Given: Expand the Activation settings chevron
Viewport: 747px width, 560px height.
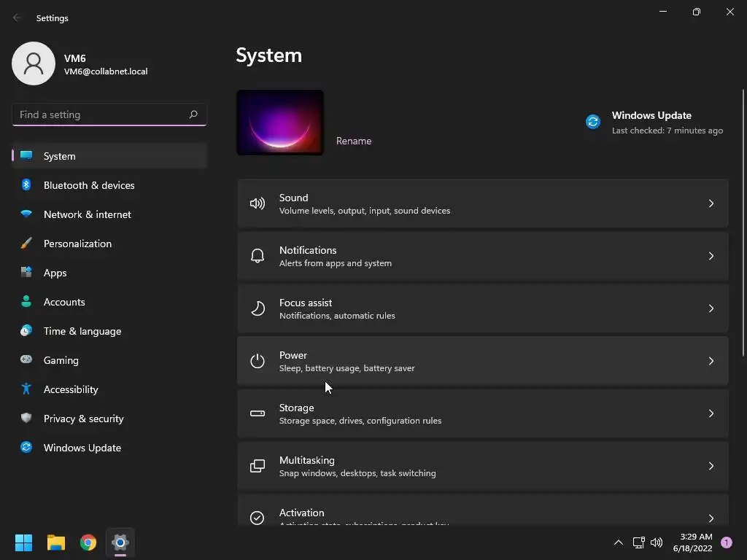Looking at the screenshot, I should pyautogui.click(x=711, y=518).
